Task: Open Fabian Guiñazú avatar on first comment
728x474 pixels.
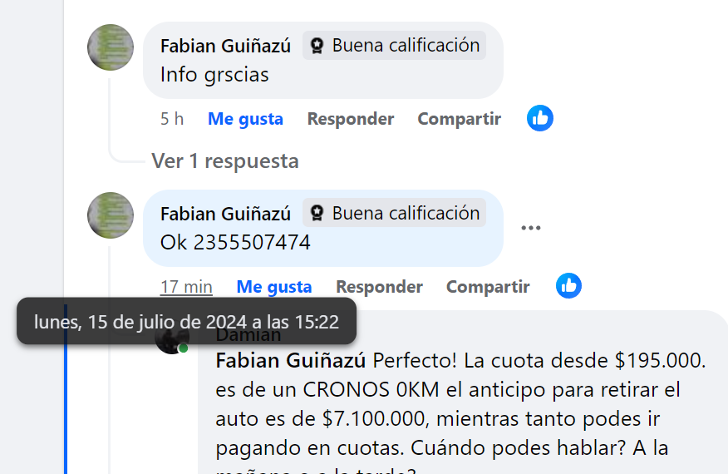Action: click(111, 47)
